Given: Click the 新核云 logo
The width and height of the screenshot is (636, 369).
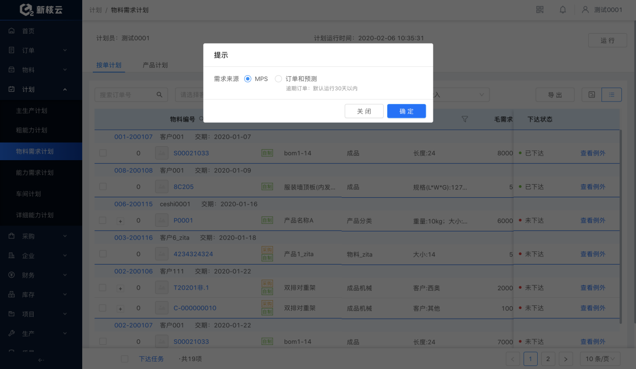Looking at the screenshot, I should click(x=41, y=10).
